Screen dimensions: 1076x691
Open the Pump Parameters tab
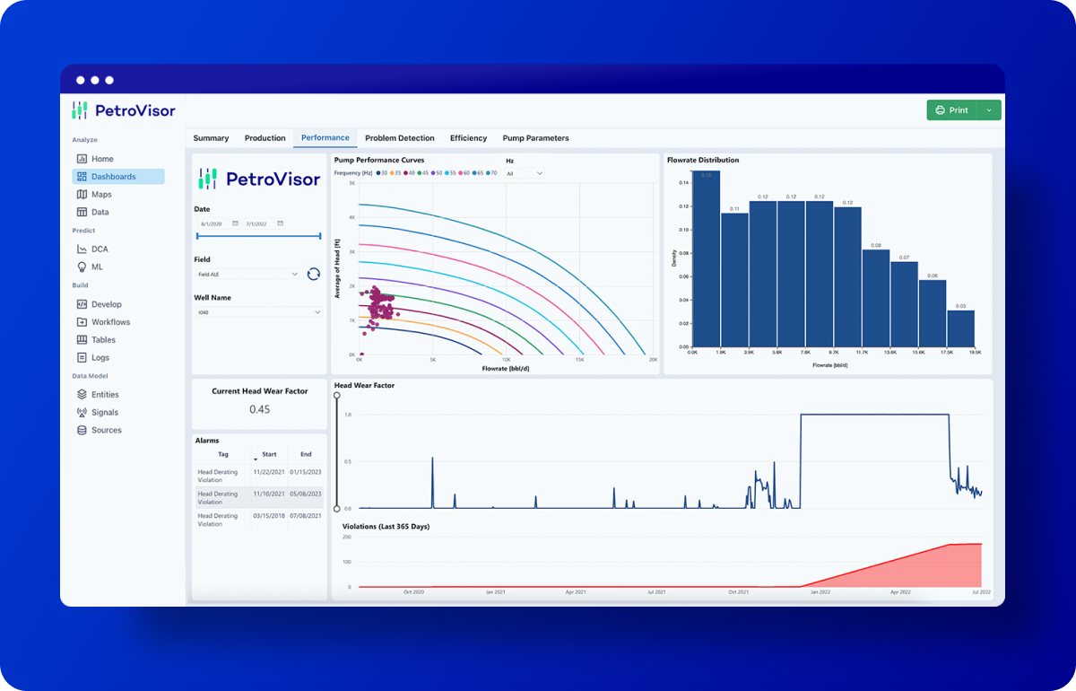coord(535,138)
